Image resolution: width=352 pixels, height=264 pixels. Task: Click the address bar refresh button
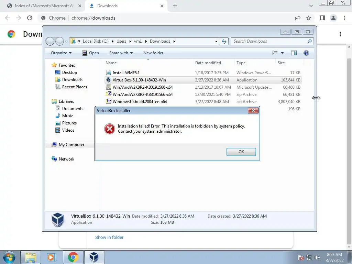(x=224, y=41)
